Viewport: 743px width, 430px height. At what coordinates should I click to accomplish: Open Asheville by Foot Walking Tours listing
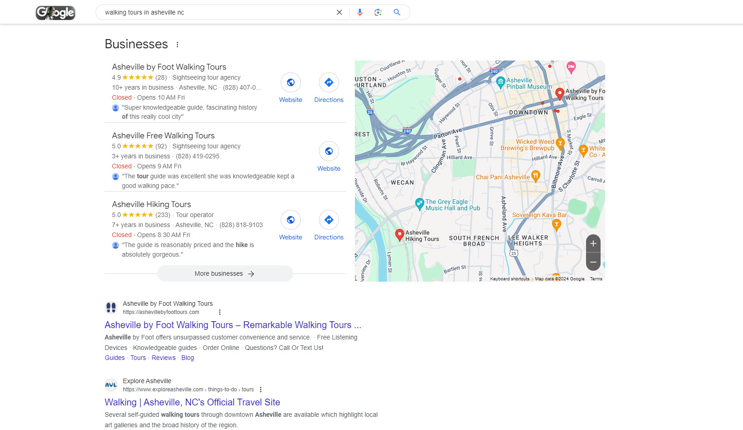click(169, 67)
